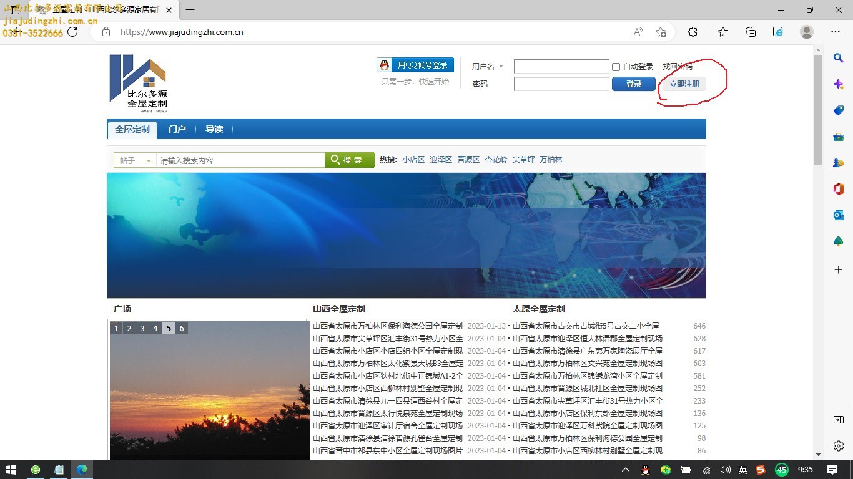Click the sunset slideshow image
This screenshot has height=479, width=853.
(x=210, y=390)
